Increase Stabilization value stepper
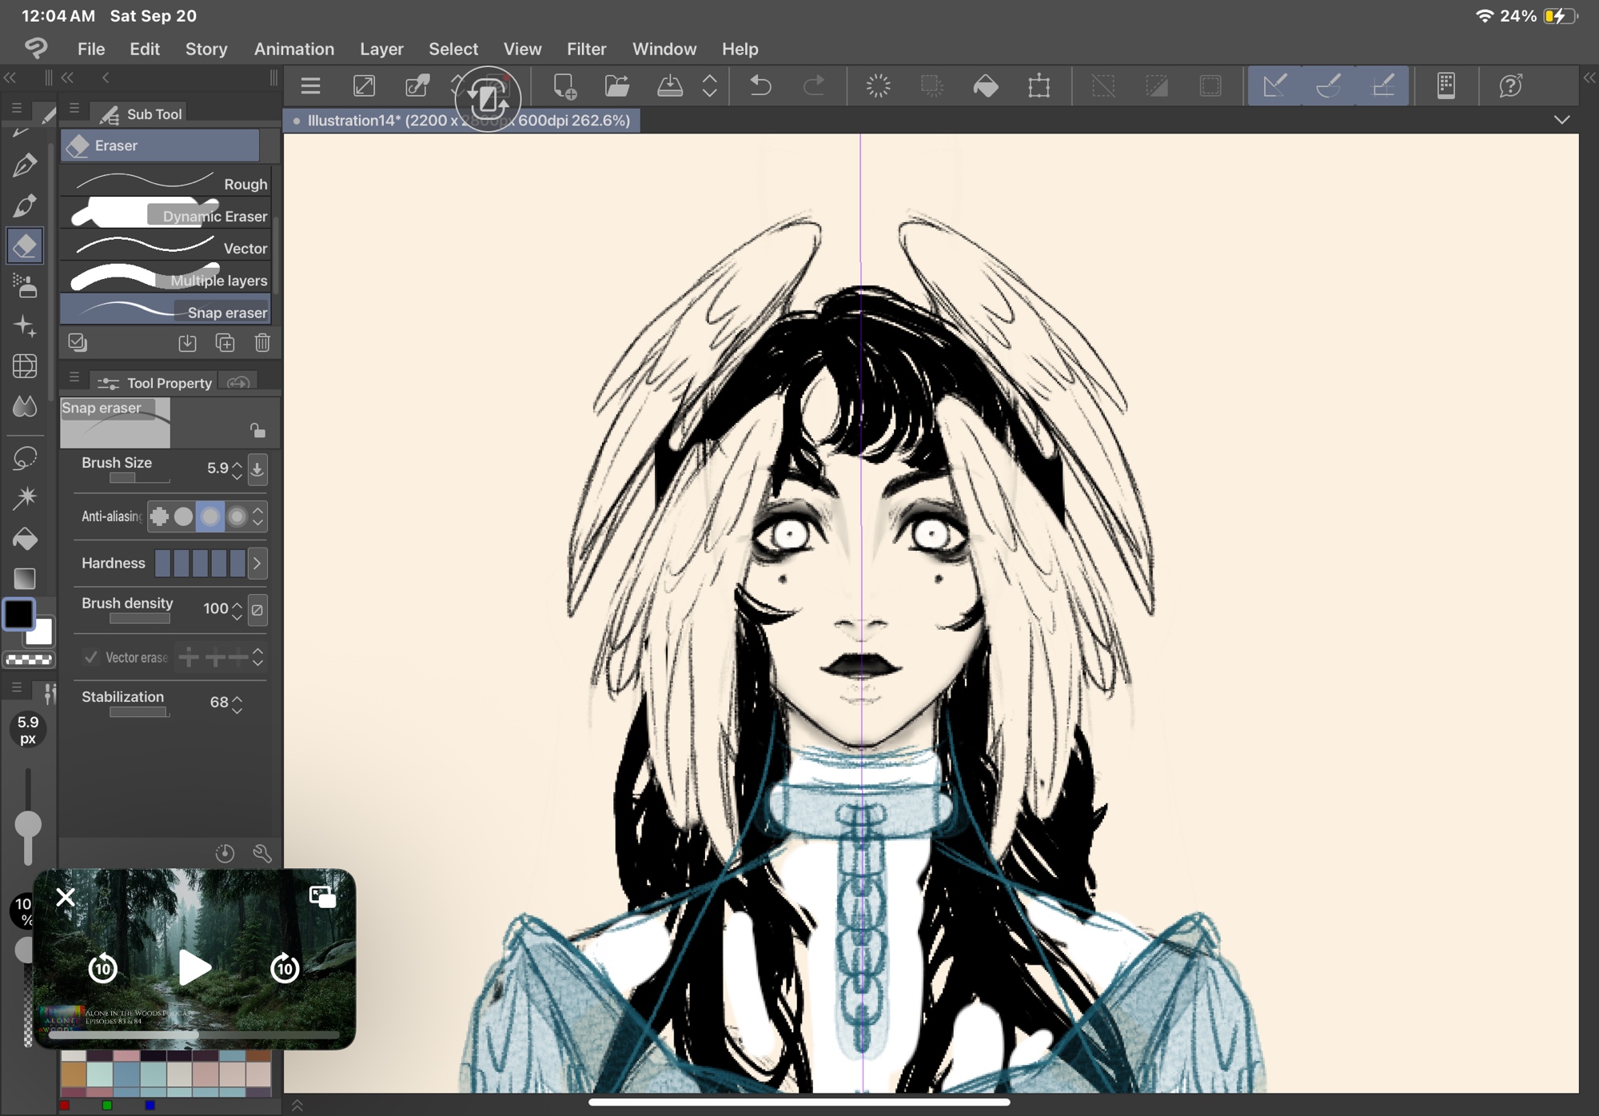Screen dimensions: 1599x1116 click(237, 697)
